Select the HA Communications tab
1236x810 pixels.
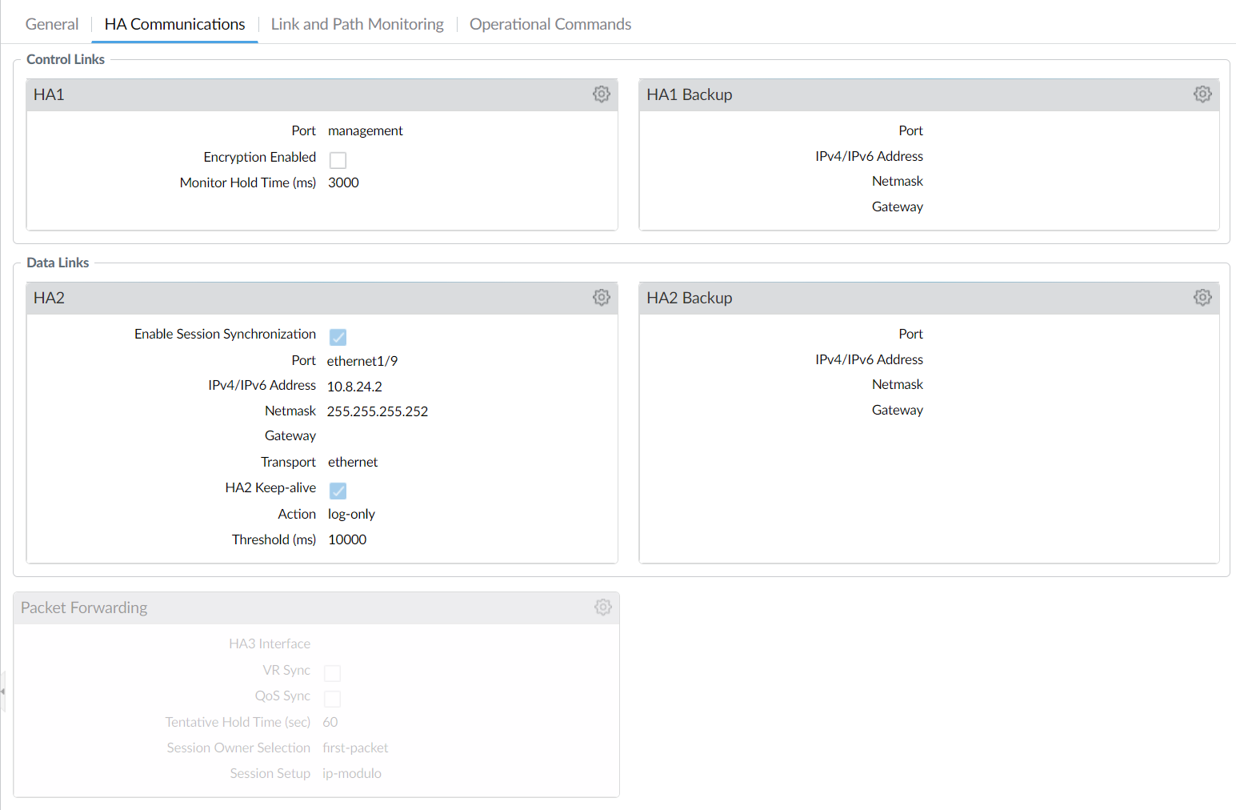point(174,24)
